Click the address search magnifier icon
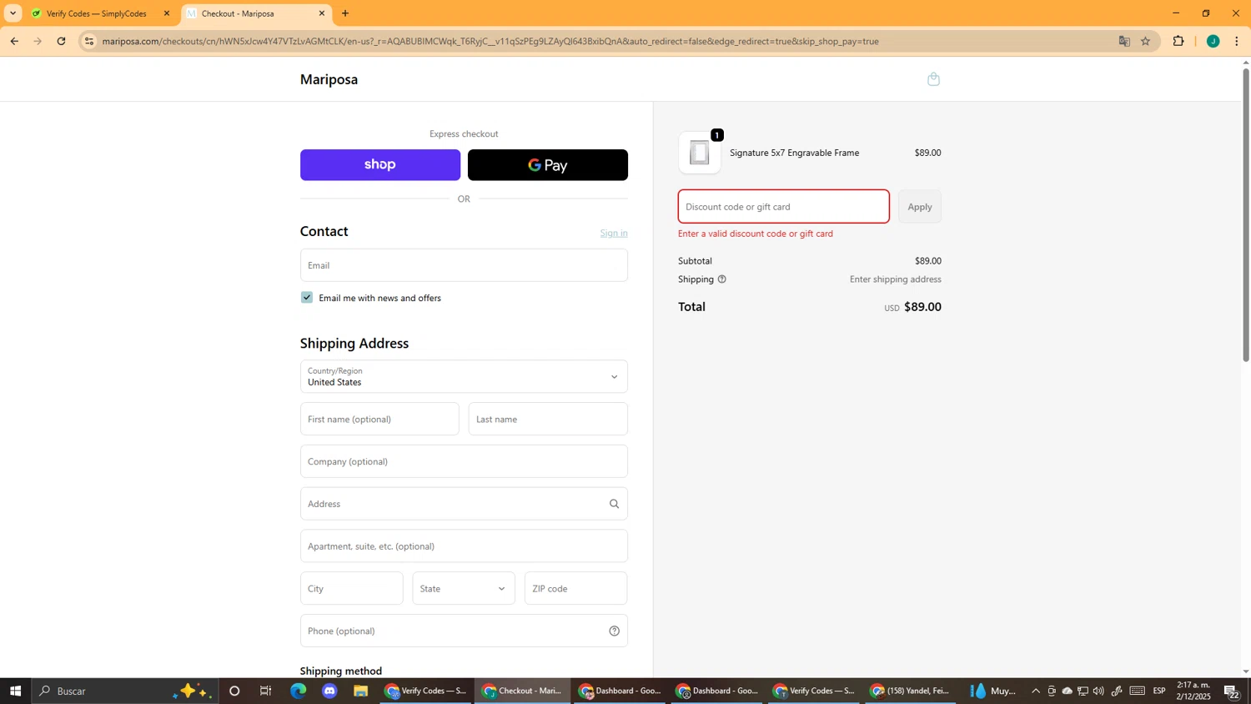This screenshot has height=704, width=1251. [614, 504]
